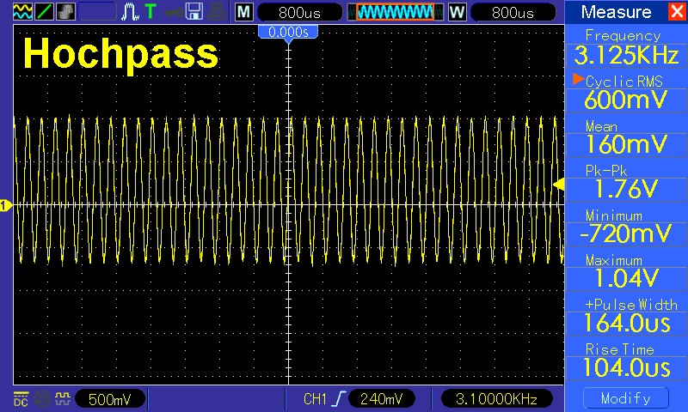Viewport: 688px width, 412px height.
Task: Click the window timebase 800us field
Action: (x=513, y=12)
